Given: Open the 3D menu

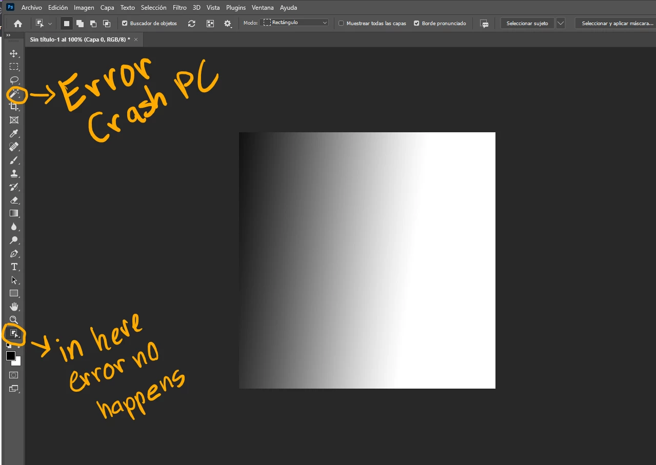Looking at the screenshot, I should pyautogui.click(x=196, y=8).
